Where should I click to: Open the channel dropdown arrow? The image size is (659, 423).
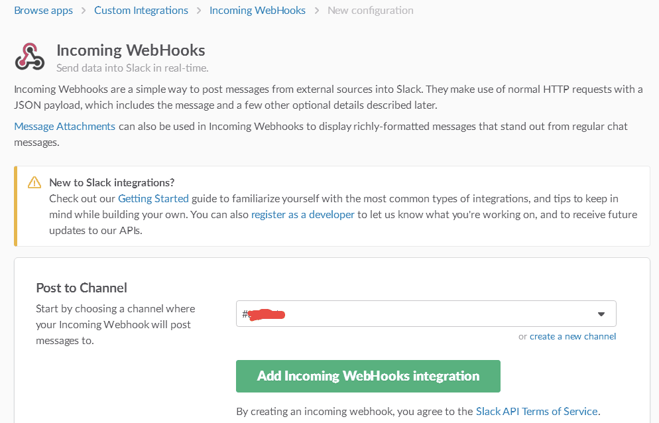[601, 314]
